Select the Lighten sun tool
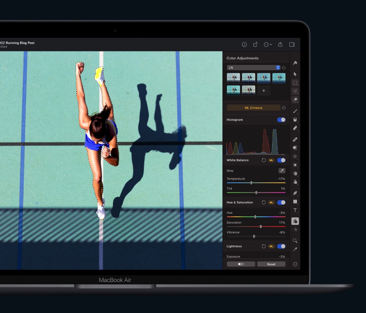The width and height of the screenshot is (366, 313). [295, 165]
